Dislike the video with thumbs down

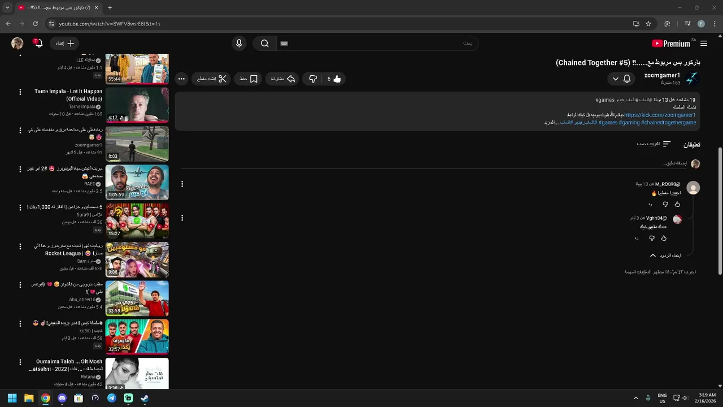313,79
